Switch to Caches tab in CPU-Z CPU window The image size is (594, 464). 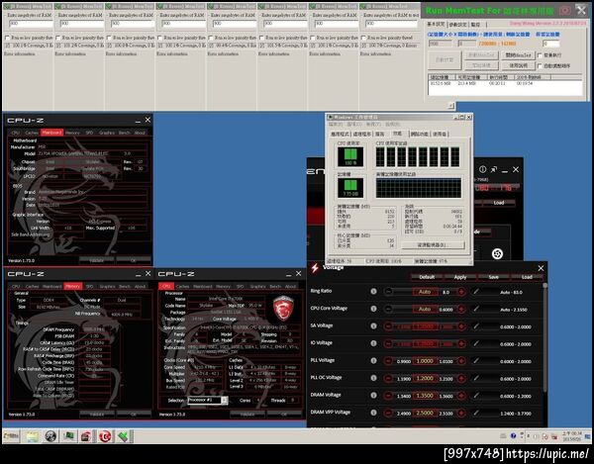184,286
